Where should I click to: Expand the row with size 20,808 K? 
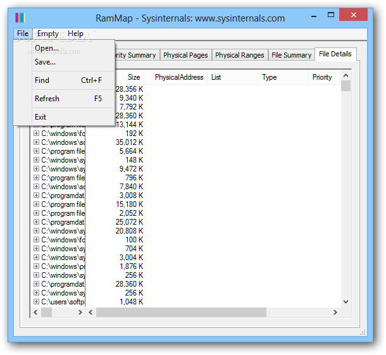pyautogui.click(x=36, y=231)
